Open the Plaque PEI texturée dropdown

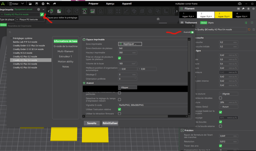(x=30, y=20)
